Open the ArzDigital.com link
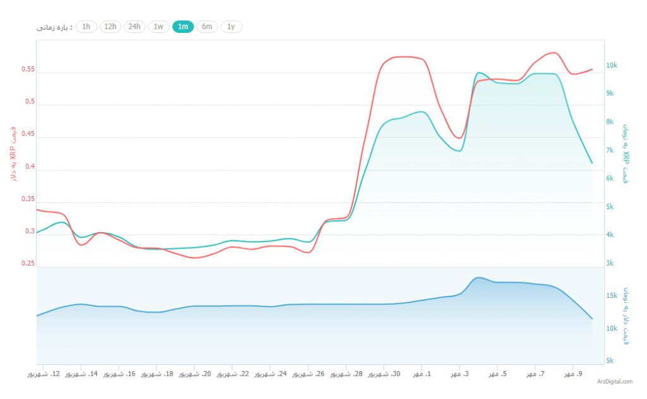The image size is (647, 399). point(614,382)
